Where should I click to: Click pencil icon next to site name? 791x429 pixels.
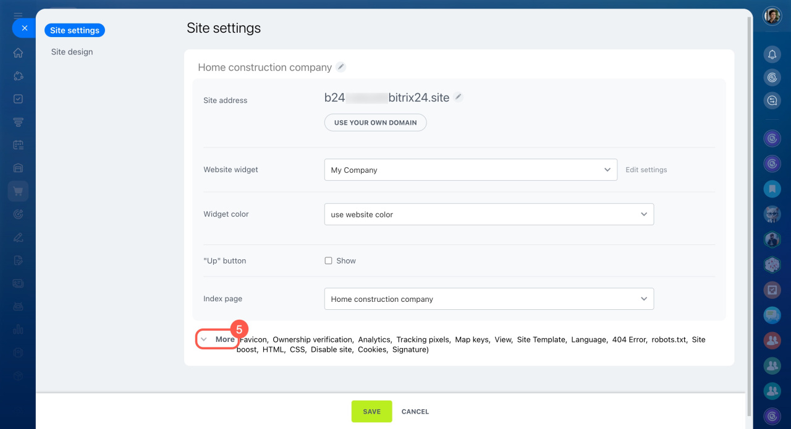point(341,67)
